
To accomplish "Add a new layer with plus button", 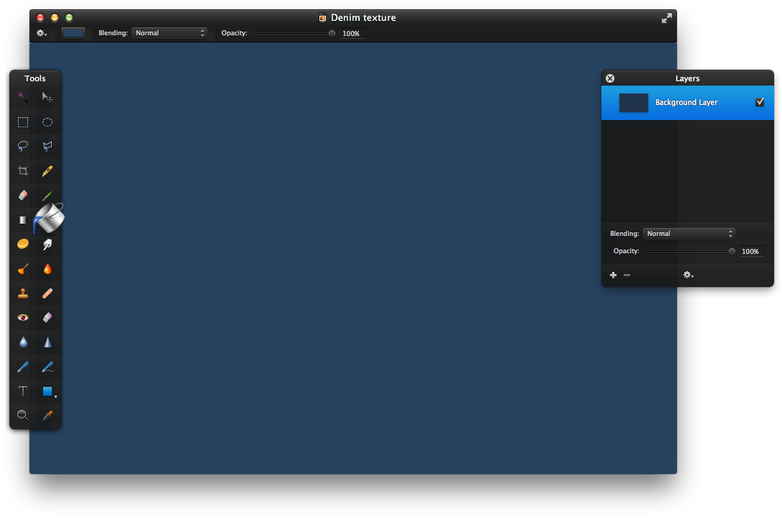I will coord(613,275).
